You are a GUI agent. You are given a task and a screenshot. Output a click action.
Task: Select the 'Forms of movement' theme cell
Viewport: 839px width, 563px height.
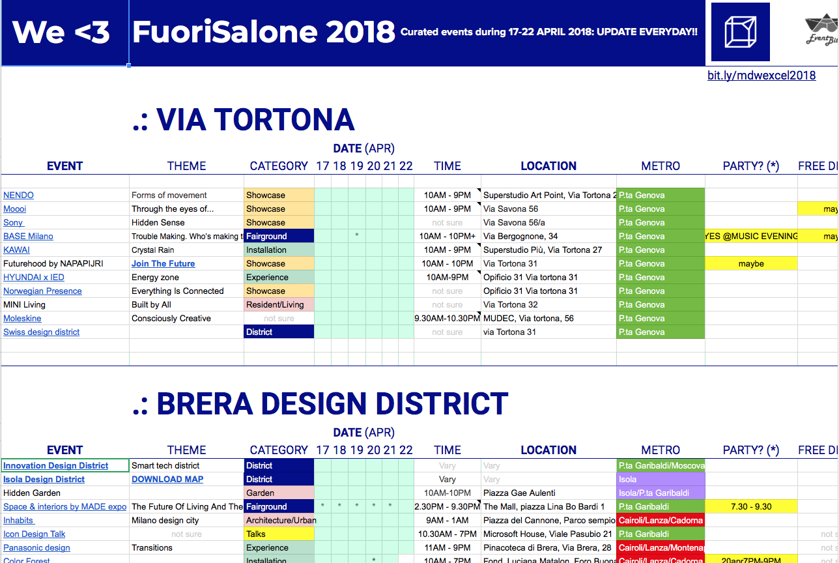[186, 195]
